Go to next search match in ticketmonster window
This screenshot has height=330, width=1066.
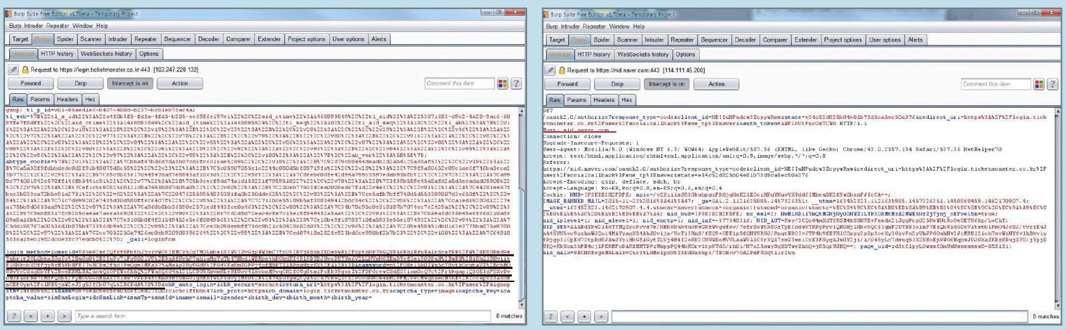click(x=65, y=316)
